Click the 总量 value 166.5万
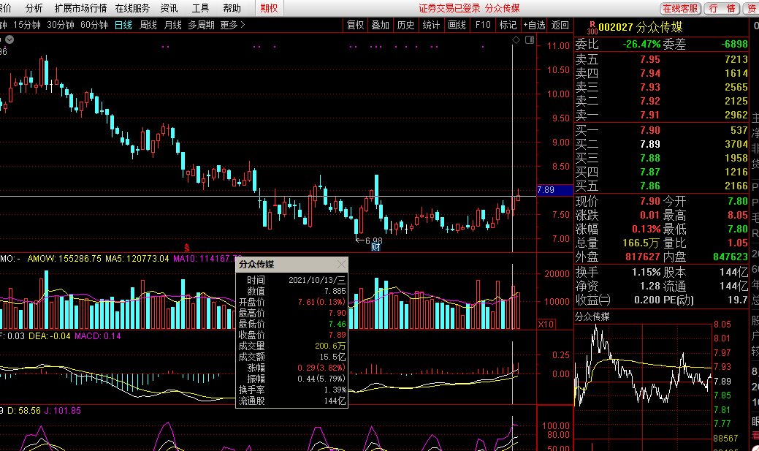 (x=641, y=243)
